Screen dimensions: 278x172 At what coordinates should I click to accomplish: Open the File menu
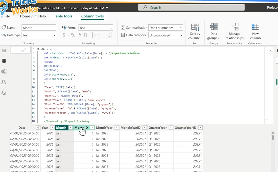tap(7, 16)
